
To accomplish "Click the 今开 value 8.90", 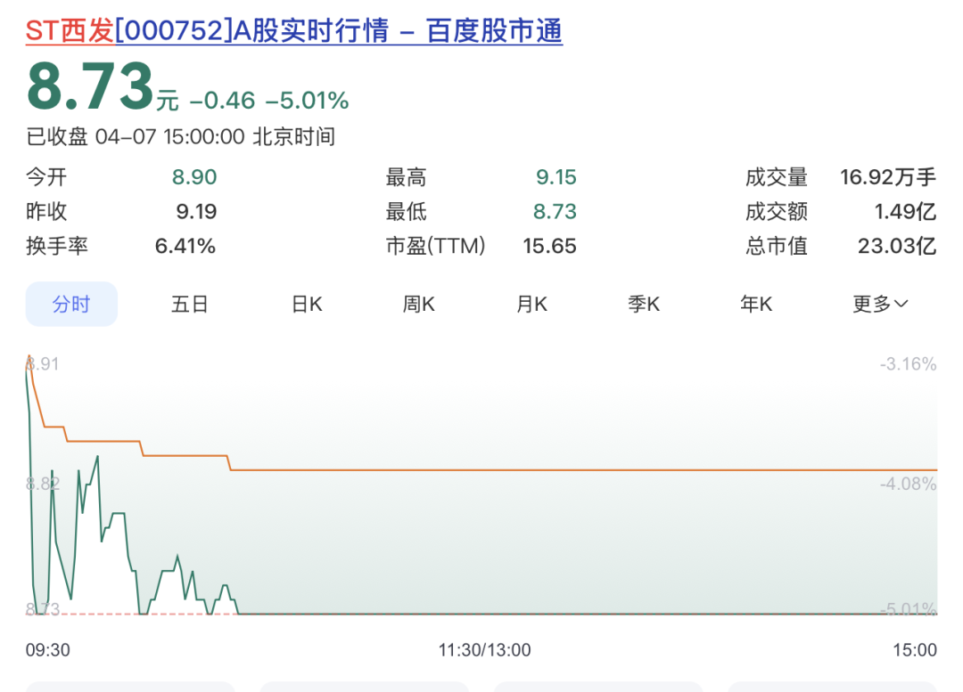I will pos(194,177).
